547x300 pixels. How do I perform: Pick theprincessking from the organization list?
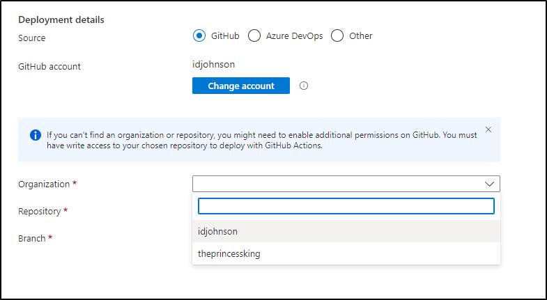346,253
